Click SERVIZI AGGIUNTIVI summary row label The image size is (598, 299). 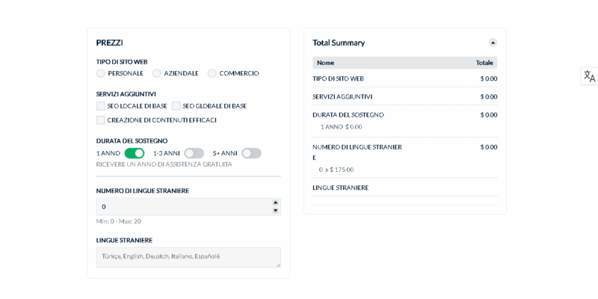(x=342, y=97)
